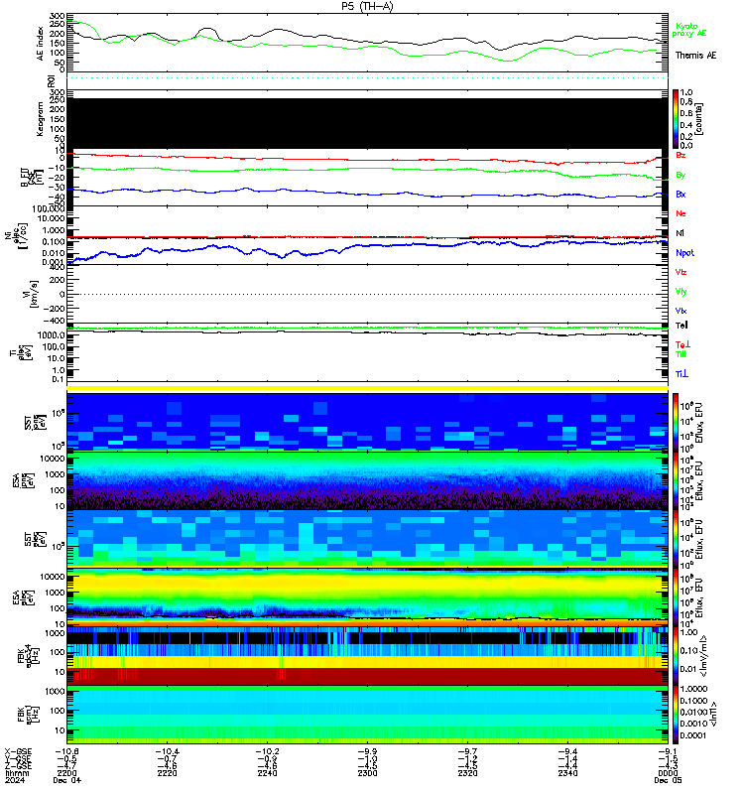Click the 2300 time tick label
The height and width of the screenshot is (794, 744).
point(367,773)
